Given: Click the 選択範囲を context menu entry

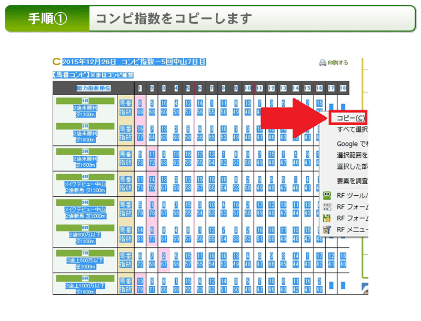Looking at the screenshot, I should pos(352,155).
